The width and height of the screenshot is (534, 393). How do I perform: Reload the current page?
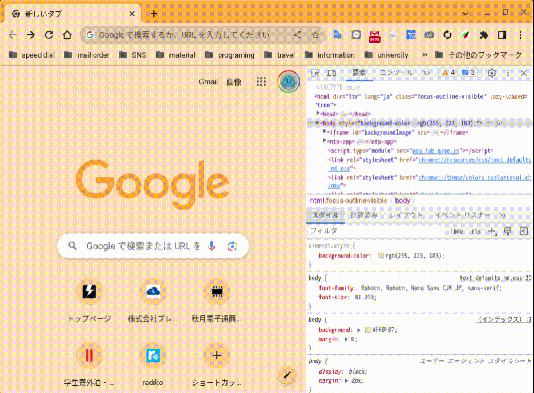pos(49,35)
